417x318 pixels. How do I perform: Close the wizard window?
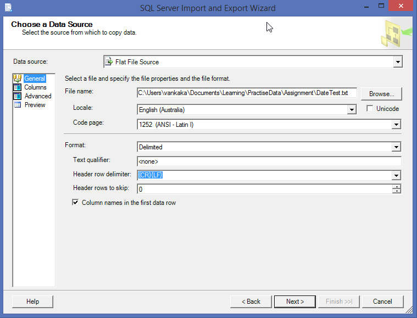[x=401, y=6]
